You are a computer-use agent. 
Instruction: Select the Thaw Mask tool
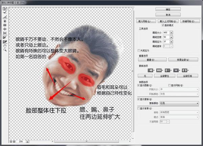tap(5, 42)
